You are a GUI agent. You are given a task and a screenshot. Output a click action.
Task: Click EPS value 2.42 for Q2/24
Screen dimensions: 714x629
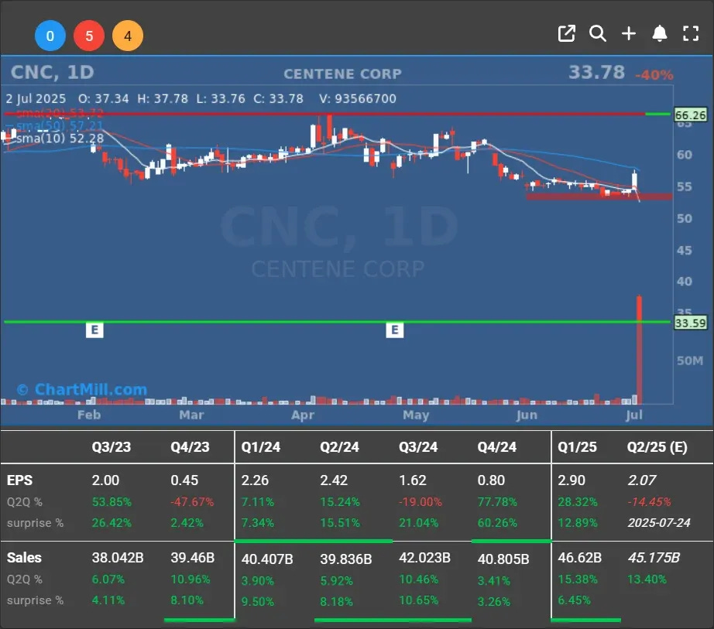334,480
